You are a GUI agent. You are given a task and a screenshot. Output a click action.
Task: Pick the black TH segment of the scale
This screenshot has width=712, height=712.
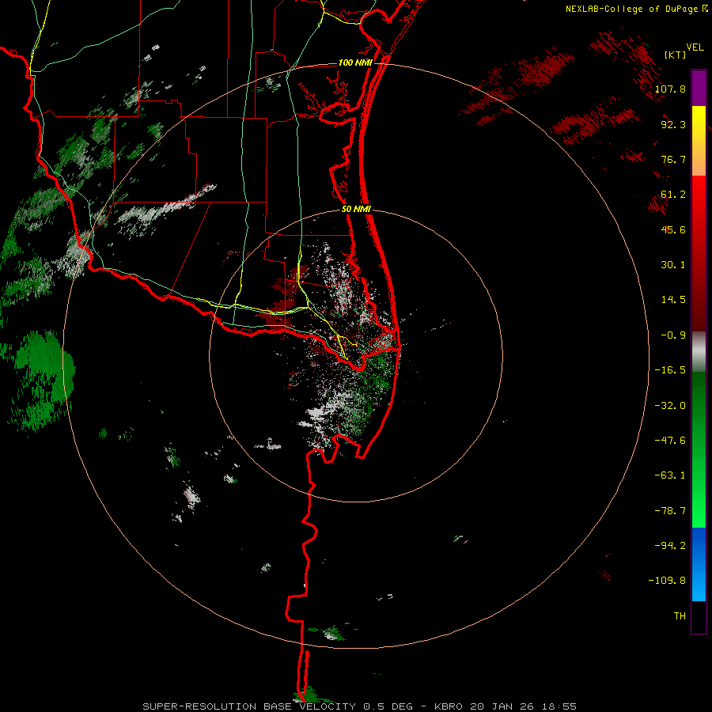[699, 617]
